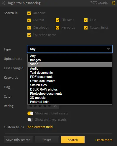The height and width of the screenshot is (146, 117).
Task: Uncheck the Description checkbox
Action: point(29,28)
